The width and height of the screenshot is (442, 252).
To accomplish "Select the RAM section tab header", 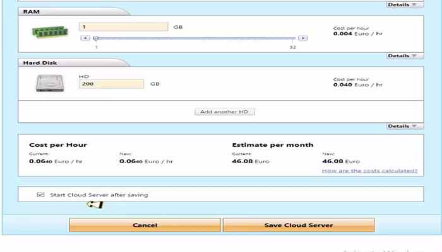I will click(73, 11).
